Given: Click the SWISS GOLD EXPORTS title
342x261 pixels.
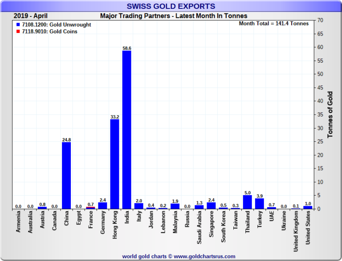Looking at the screenshot, I should point(171,6).
